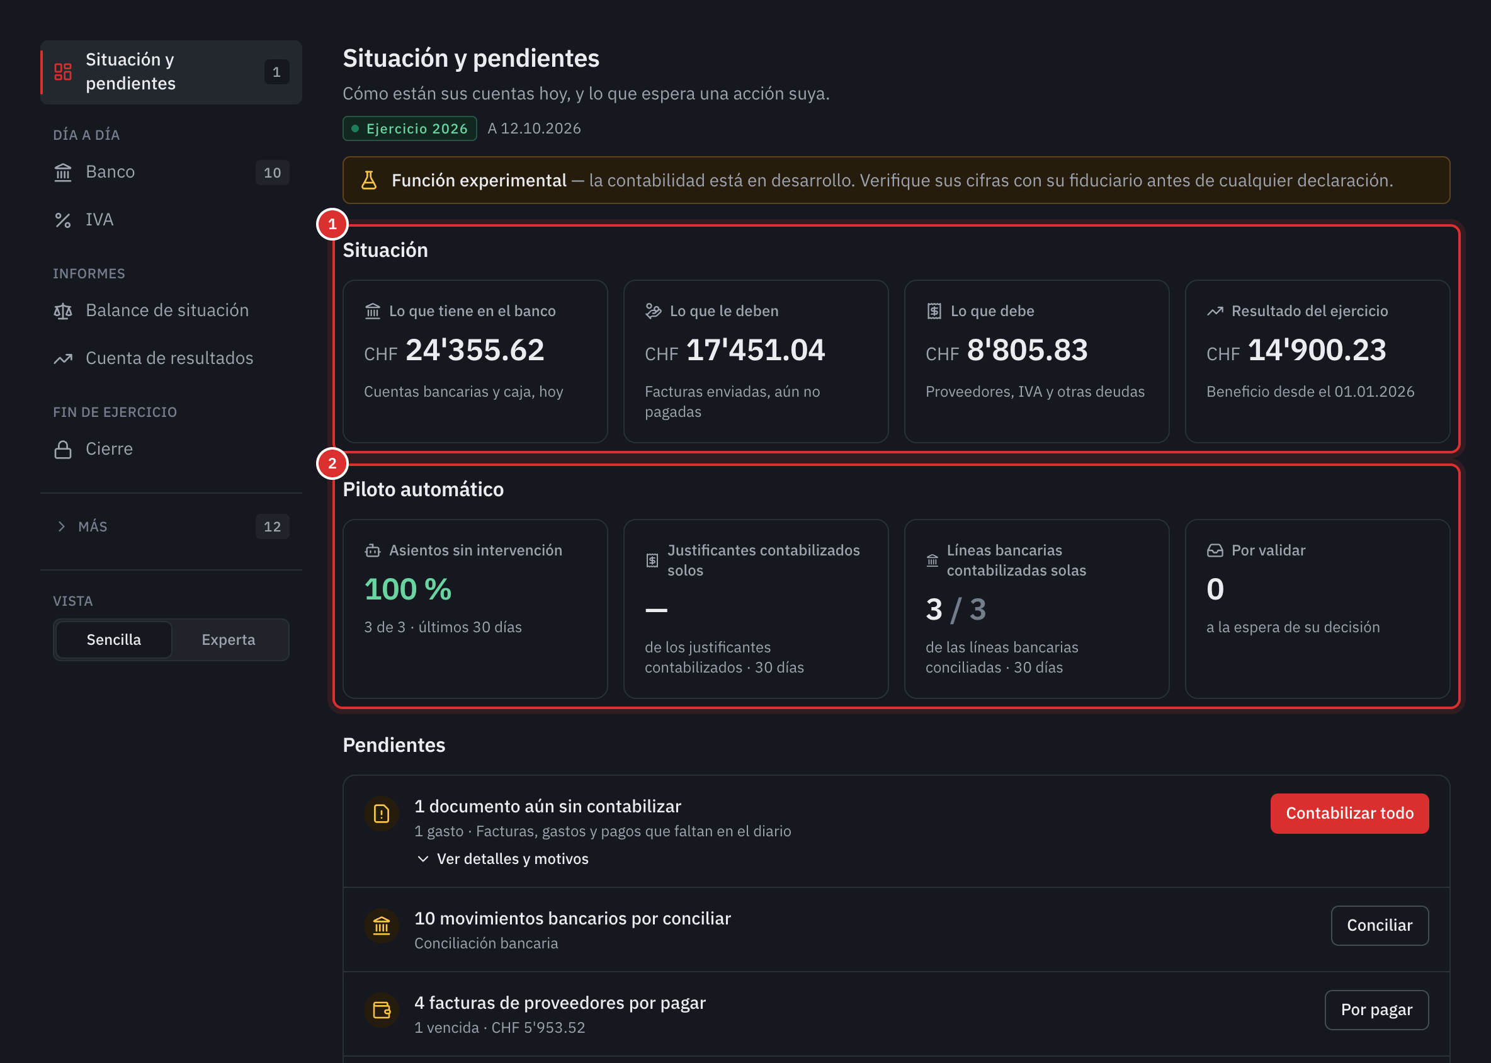Click the Conciliar button
The image size is (1491, 1063).
point(1380,926)
